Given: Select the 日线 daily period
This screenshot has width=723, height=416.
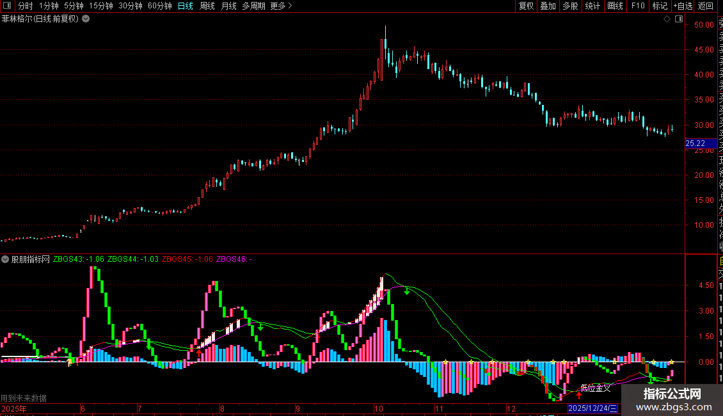Looking at the screenshot, I should coord(186,6).
